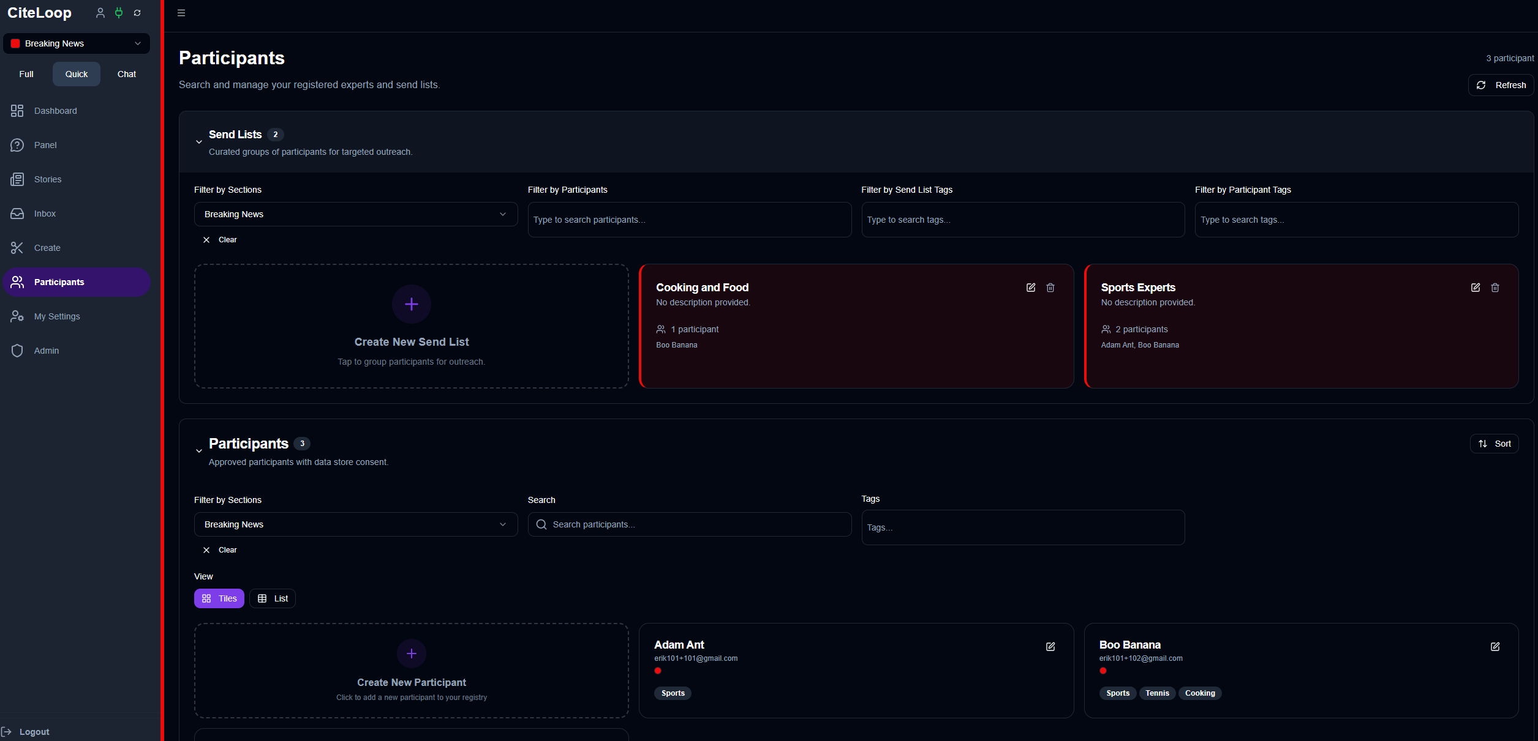Focus the Tags filter field
Image resolution: width=1538 pixels, height=741 pixels.
pyautogui.click(x=1023, y=527)
